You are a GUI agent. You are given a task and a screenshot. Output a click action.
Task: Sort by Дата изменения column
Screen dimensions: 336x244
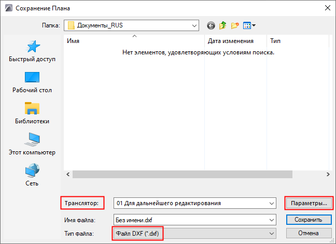(236, 40)
